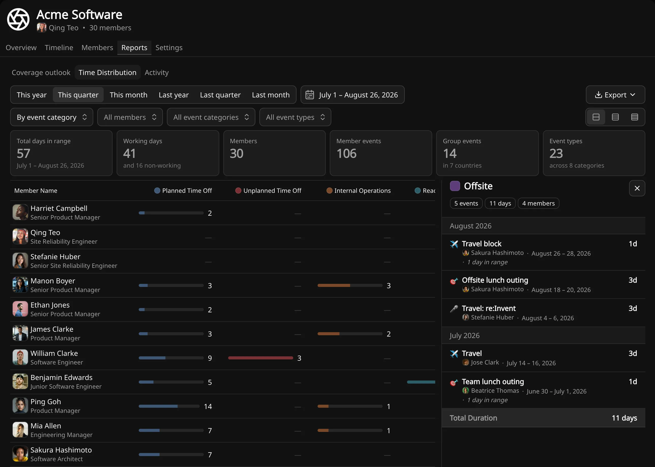Click the Internal Operations column header
This screenshot has width=655, height=467.
358,190
